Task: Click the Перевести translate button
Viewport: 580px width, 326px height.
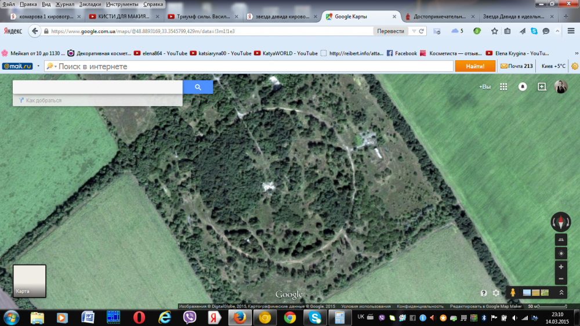Action: tap(390, 31)
